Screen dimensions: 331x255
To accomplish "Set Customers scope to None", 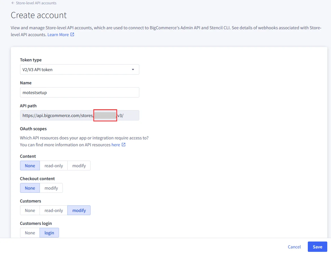I will point(30,210).
